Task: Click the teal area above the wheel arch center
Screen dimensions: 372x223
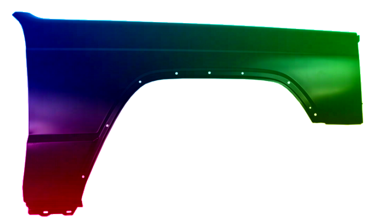Action: [x=210, y=60]
